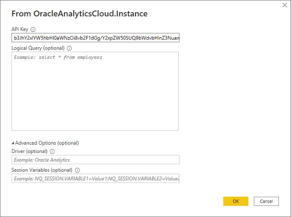Screen dimensions: 291x217
Task: Click the Session Variables info icon
Action: (x=77, y=170)
